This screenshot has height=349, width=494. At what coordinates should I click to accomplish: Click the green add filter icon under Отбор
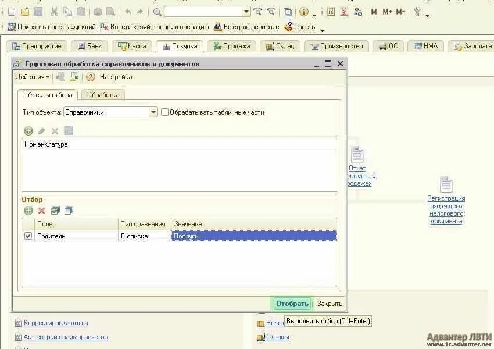pyautogui.click(x=28, y=211)
